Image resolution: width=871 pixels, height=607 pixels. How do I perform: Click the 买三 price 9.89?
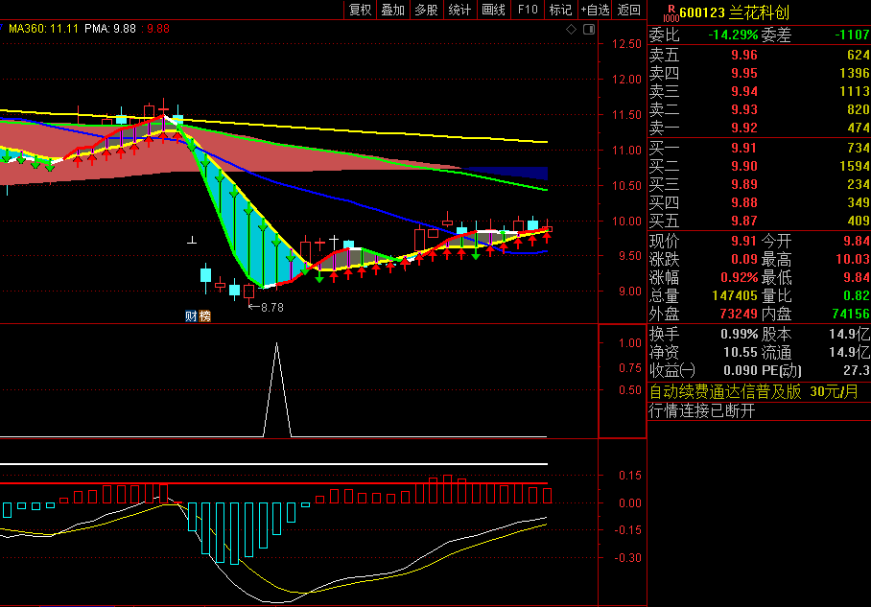[x=743, y=184]
